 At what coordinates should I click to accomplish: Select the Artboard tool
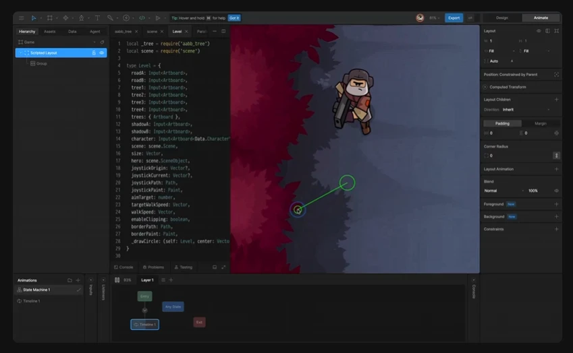pos(50,18)
